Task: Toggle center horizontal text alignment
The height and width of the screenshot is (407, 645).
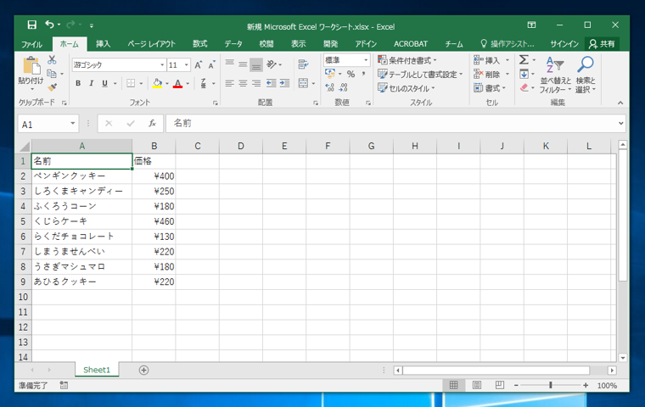Action: (x=243, y=83)
